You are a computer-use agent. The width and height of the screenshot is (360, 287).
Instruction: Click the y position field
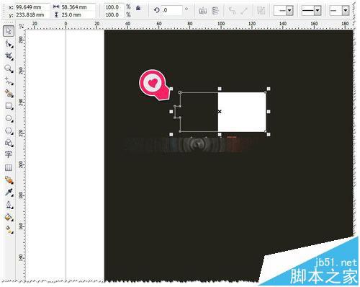pos(32,14)
